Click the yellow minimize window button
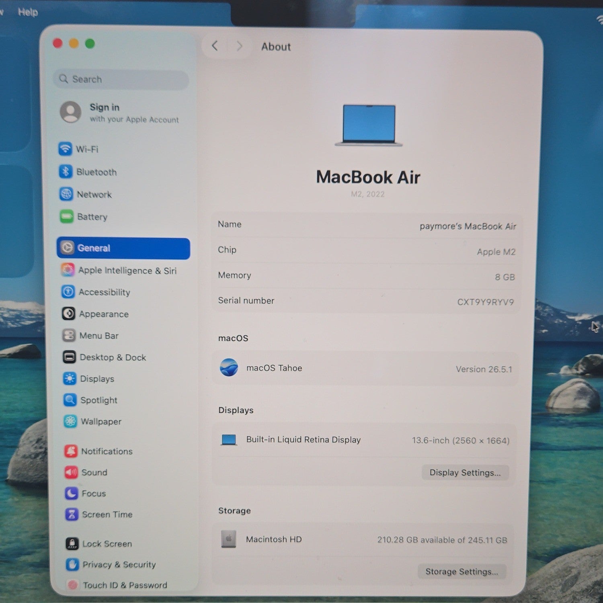 (74, 43)
